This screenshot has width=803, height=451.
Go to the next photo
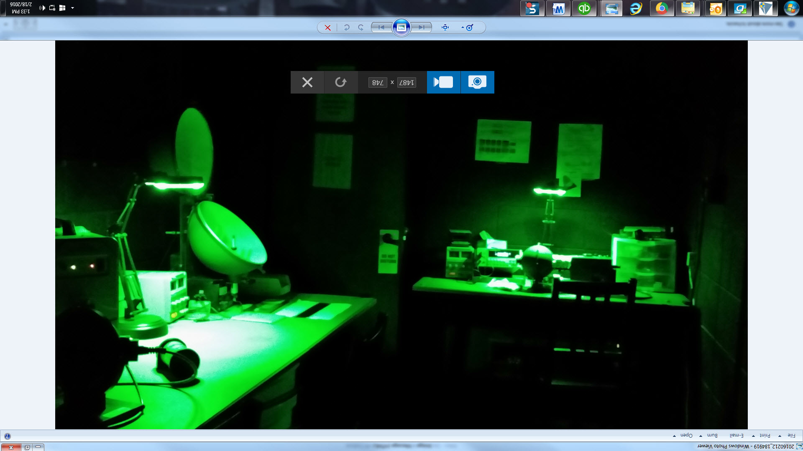[x=381, y=28]
